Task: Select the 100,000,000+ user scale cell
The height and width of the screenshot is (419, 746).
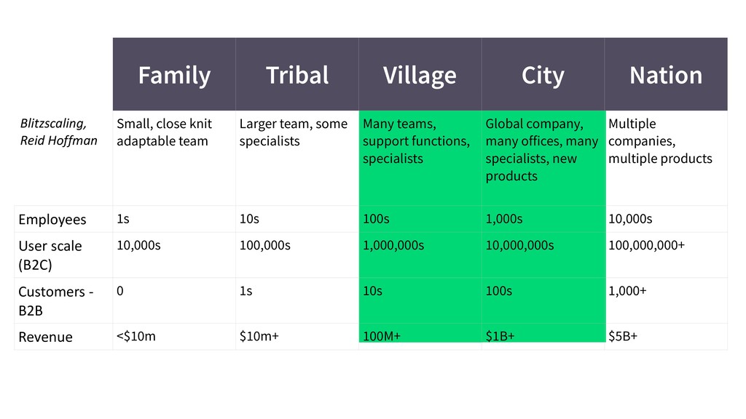Action: (666, 255)
